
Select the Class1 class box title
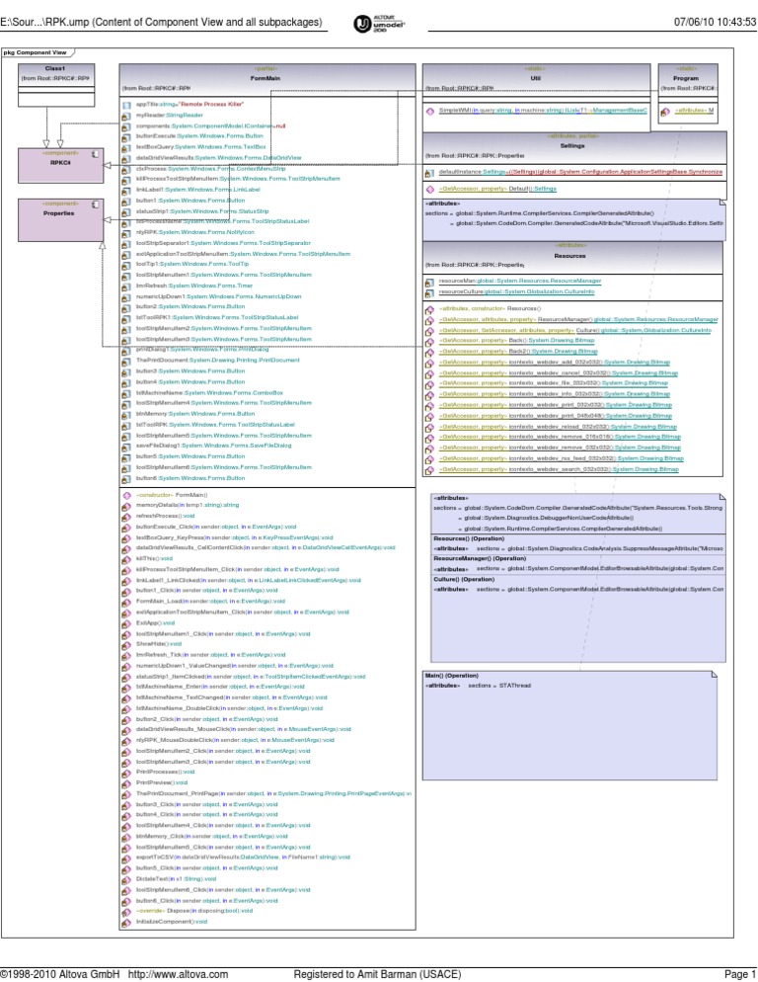(x=55, y=68)
